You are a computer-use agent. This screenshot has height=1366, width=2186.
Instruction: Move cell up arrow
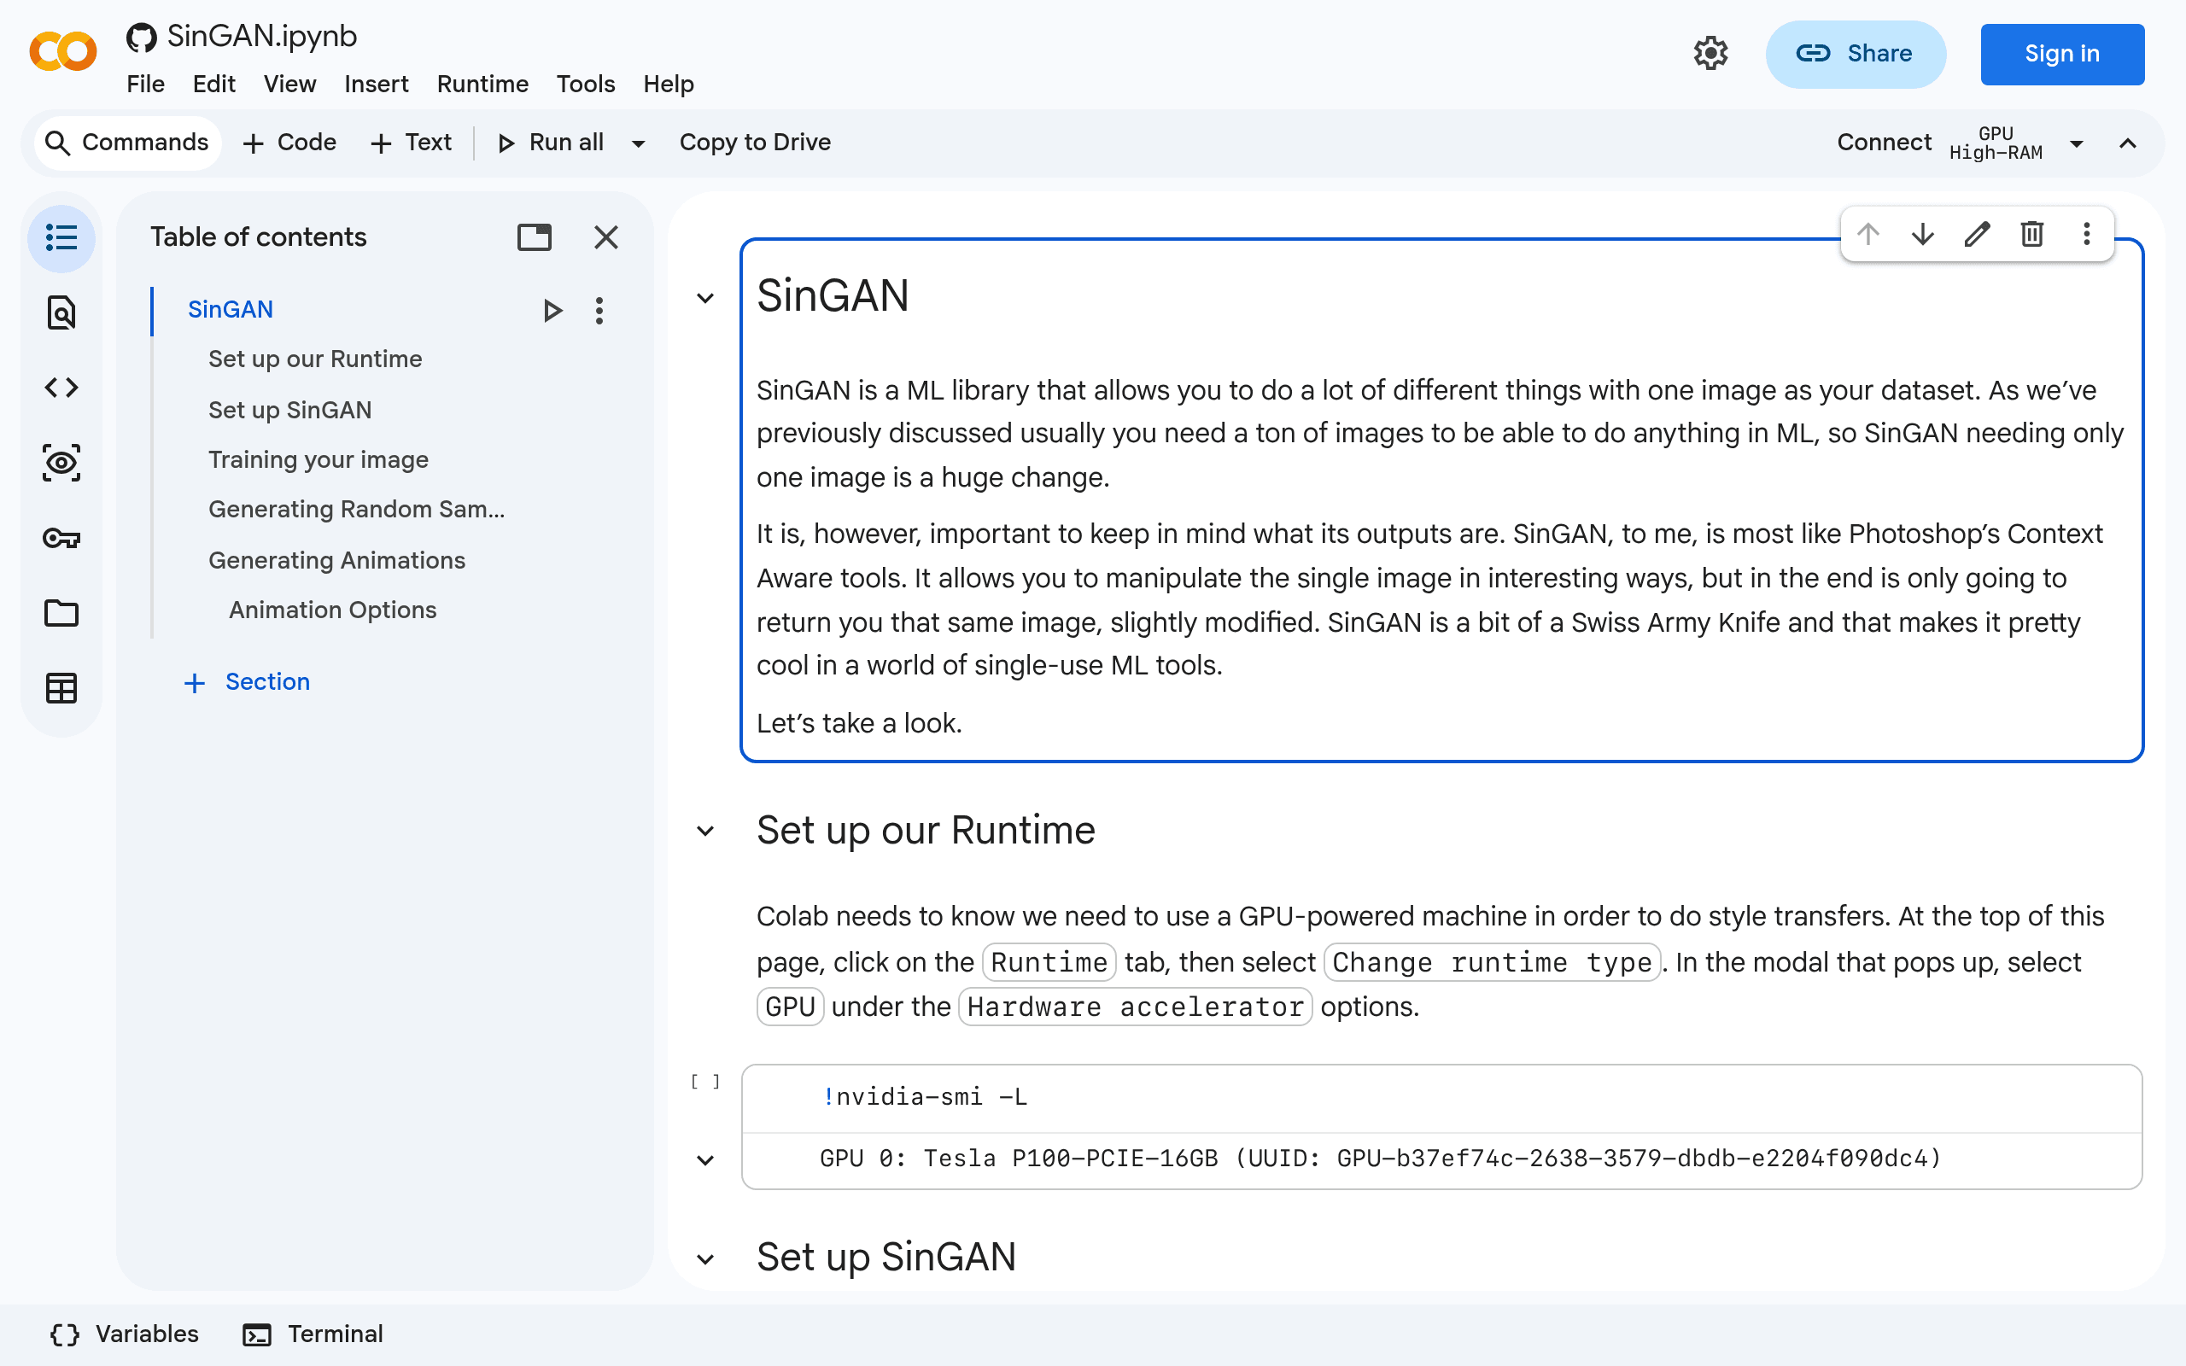[x=1868, y=235]
